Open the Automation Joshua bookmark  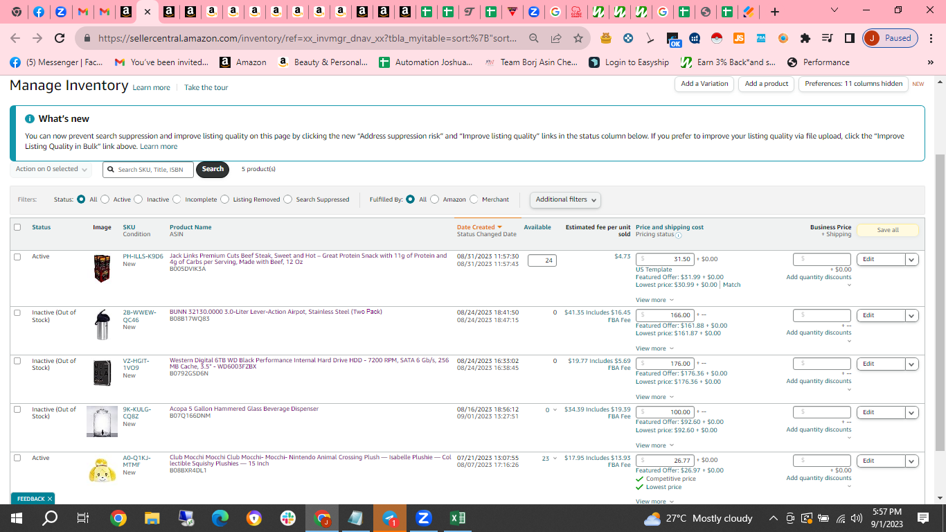coord(426,62)
